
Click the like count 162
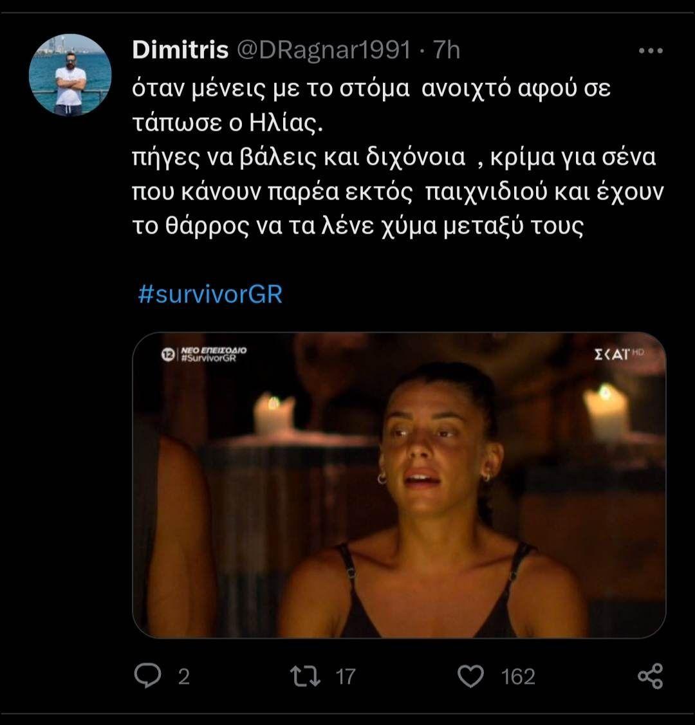517,677
